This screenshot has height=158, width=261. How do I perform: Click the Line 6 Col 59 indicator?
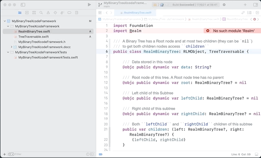[x=241, y=154]
